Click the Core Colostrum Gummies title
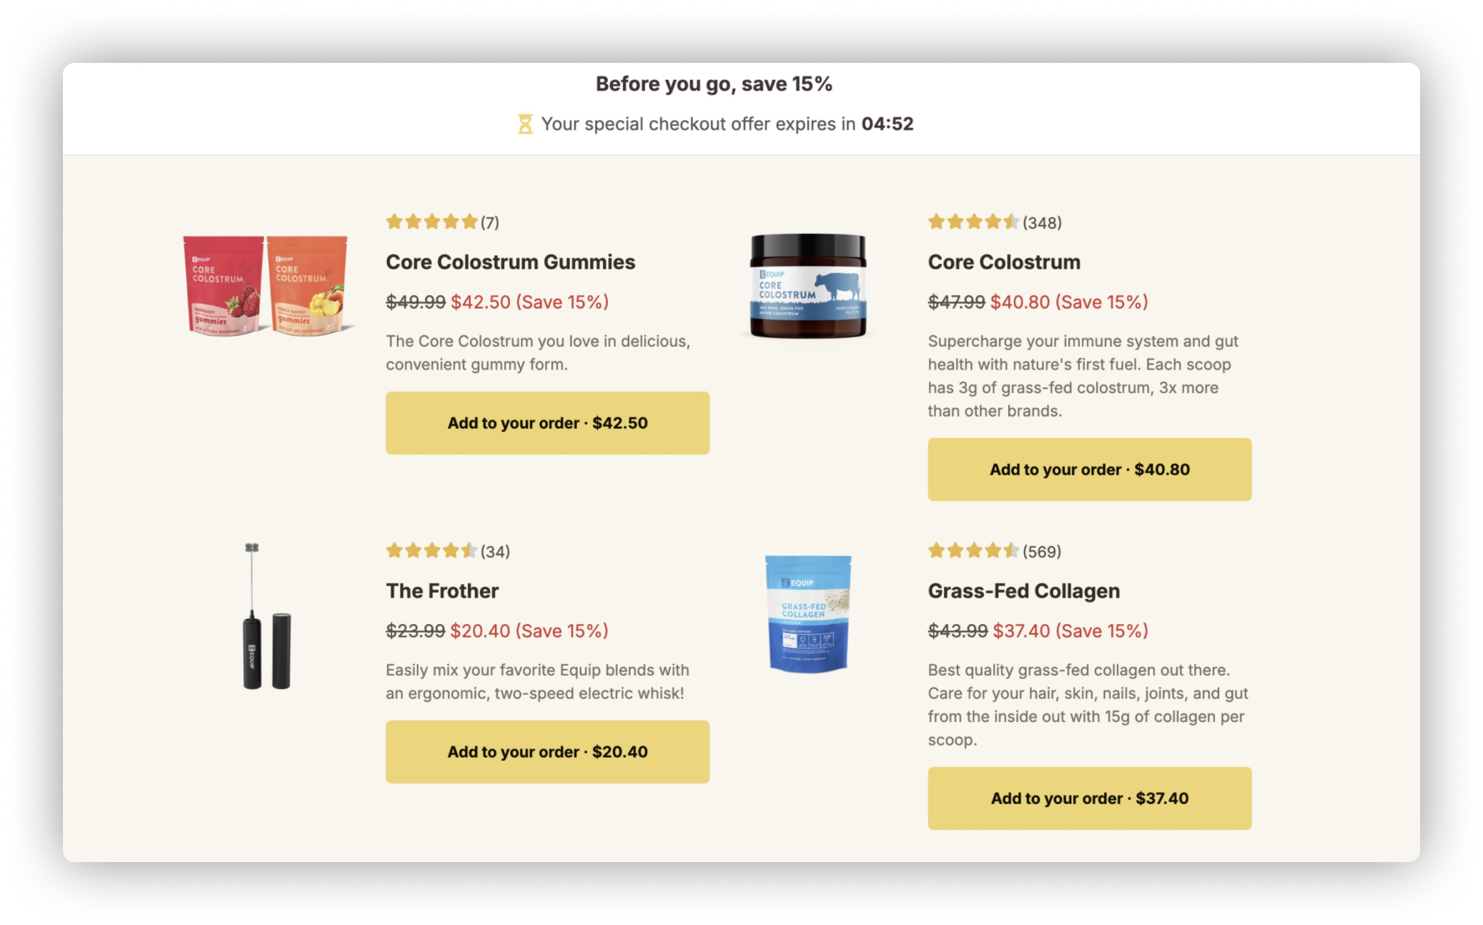The width and height of the screenshot is (1483, 925). point(510,262)
